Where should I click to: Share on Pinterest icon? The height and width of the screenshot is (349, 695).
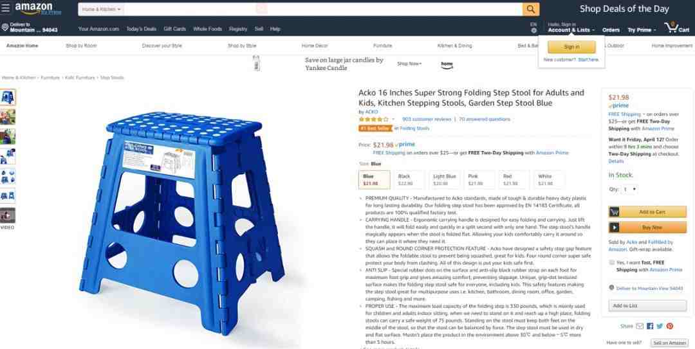pyautogui.click(x=670, y=326)
